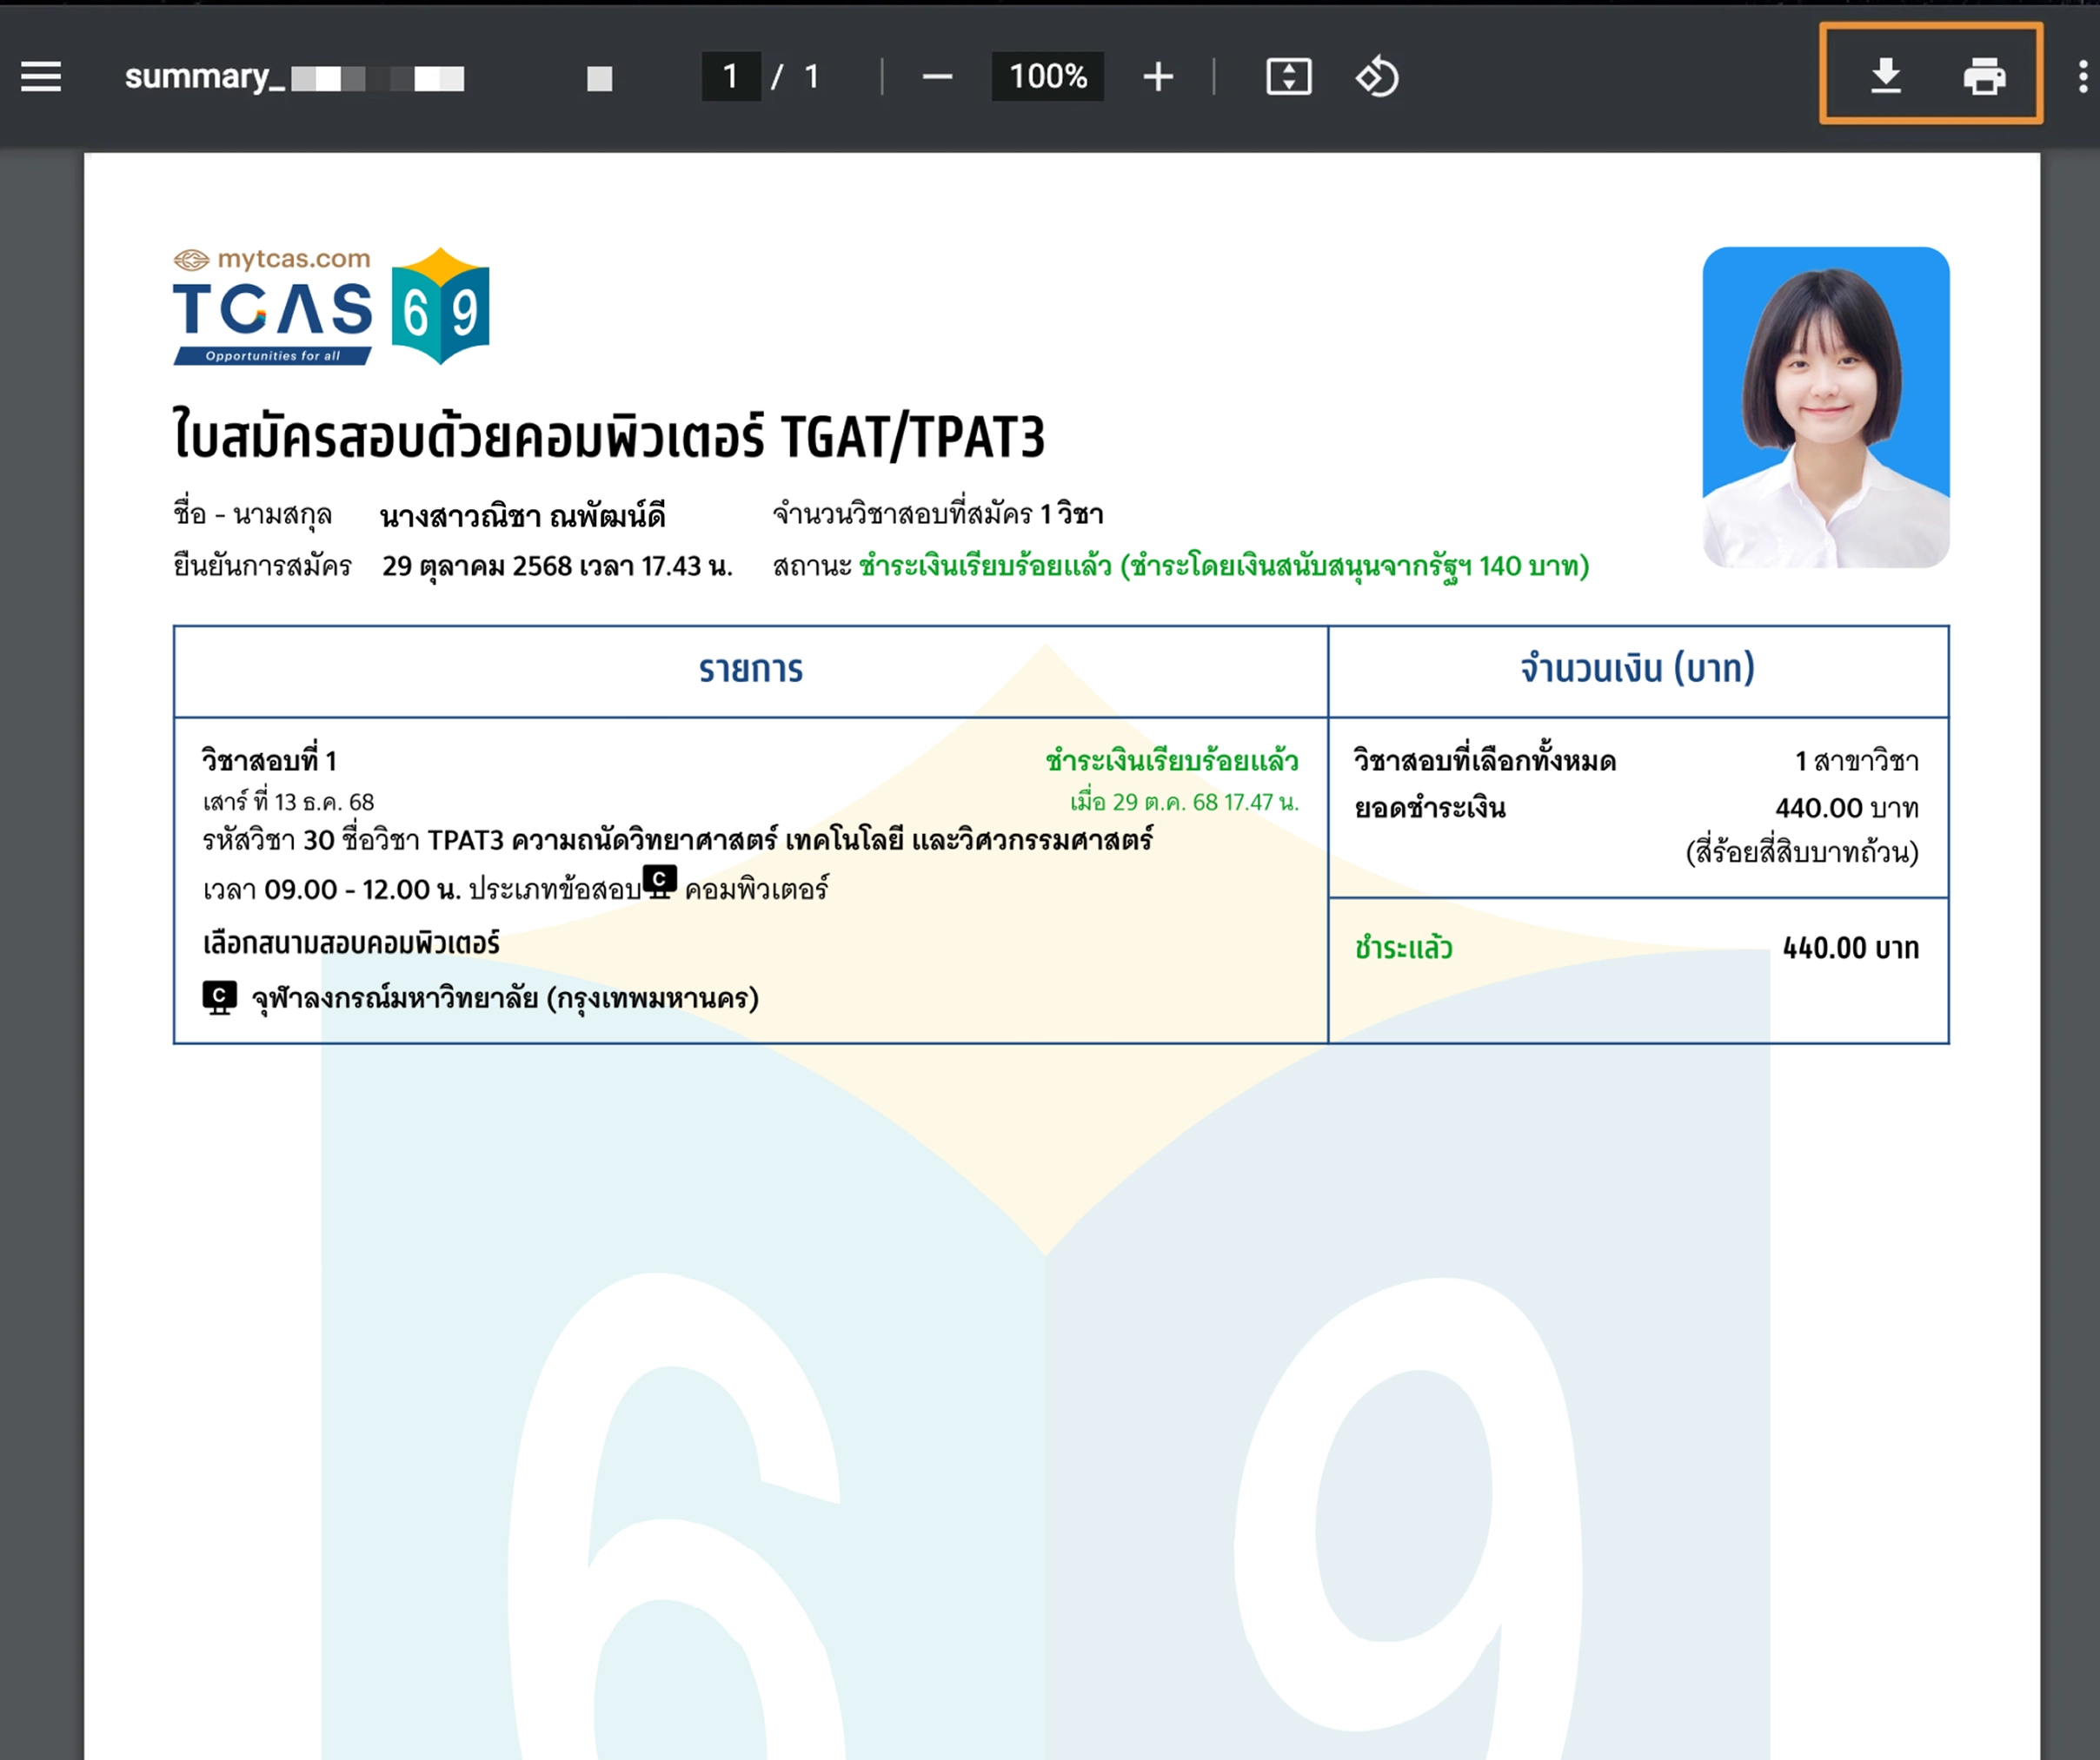Click computer icon next to ประเภทข้อสอบ
Image resolution: width=2100 pixels, height=1760 pixels.
tap(659, 882)
